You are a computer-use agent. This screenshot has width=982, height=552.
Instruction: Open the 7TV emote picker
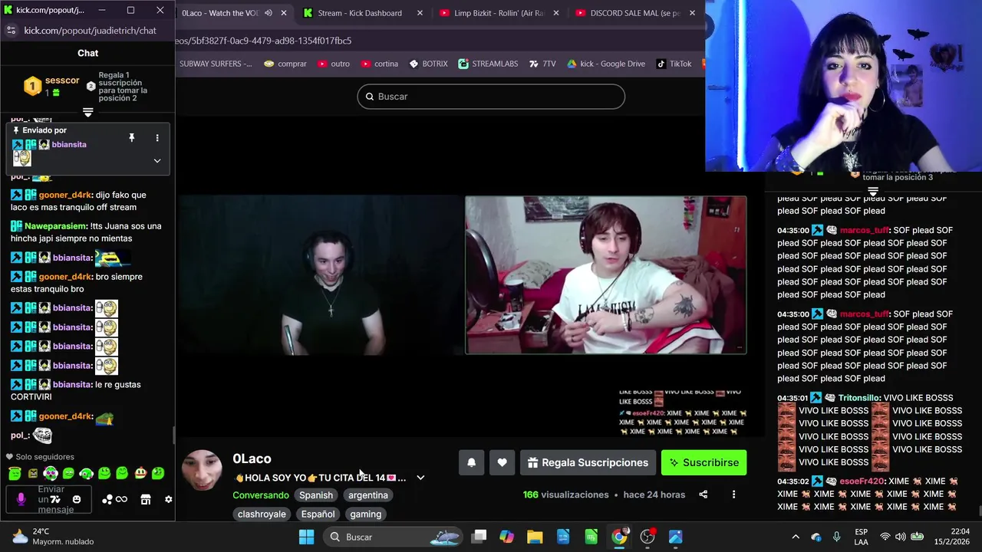click(x=55, y=499)
